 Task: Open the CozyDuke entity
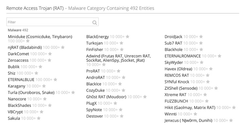[95, 90]
